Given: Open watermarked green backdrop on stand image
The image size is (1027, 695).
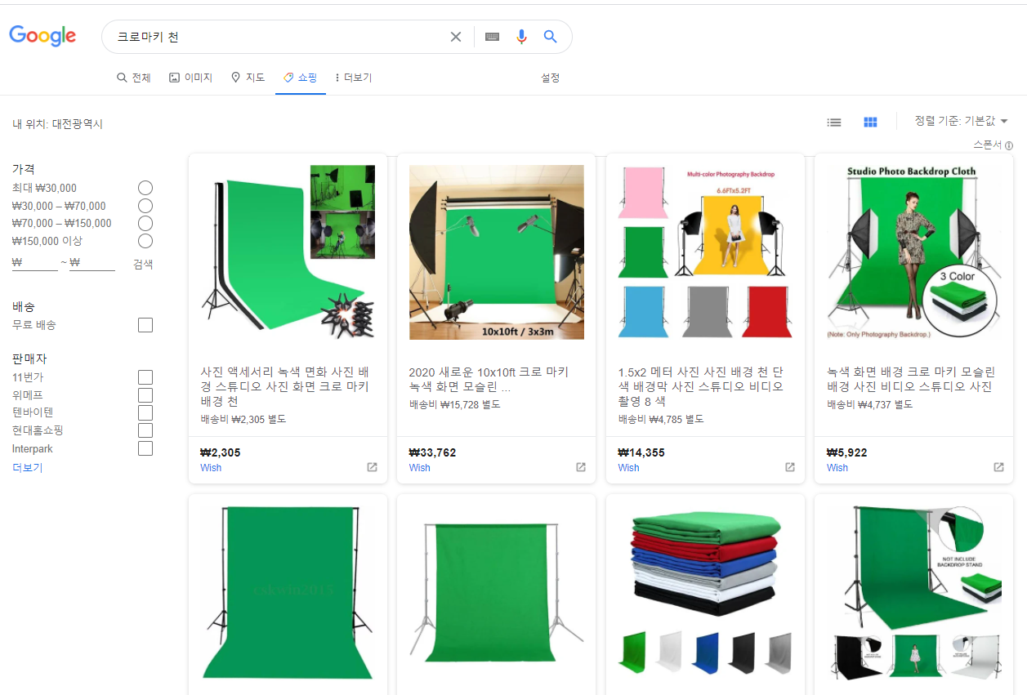Looking at the screenshot, I should pyautogui.click(x=288, y=593).
